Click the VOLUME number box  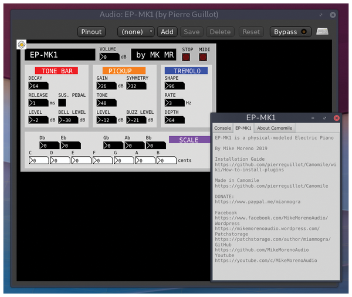click(110, 56)
